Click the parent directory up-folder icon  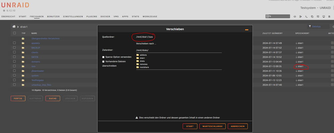tap(23, 38)
